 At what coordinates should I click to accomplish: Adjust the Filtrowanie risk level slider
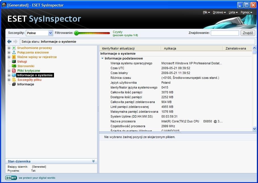tap(76, 33)
